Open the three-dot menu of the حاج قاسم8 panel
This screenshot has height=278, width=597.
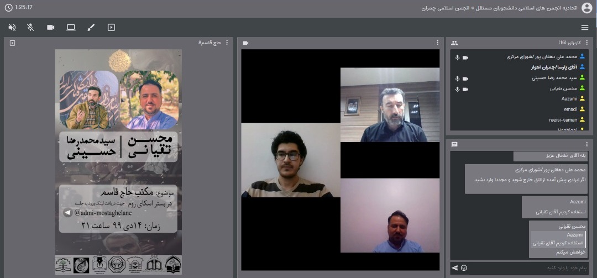pos(227,43)
